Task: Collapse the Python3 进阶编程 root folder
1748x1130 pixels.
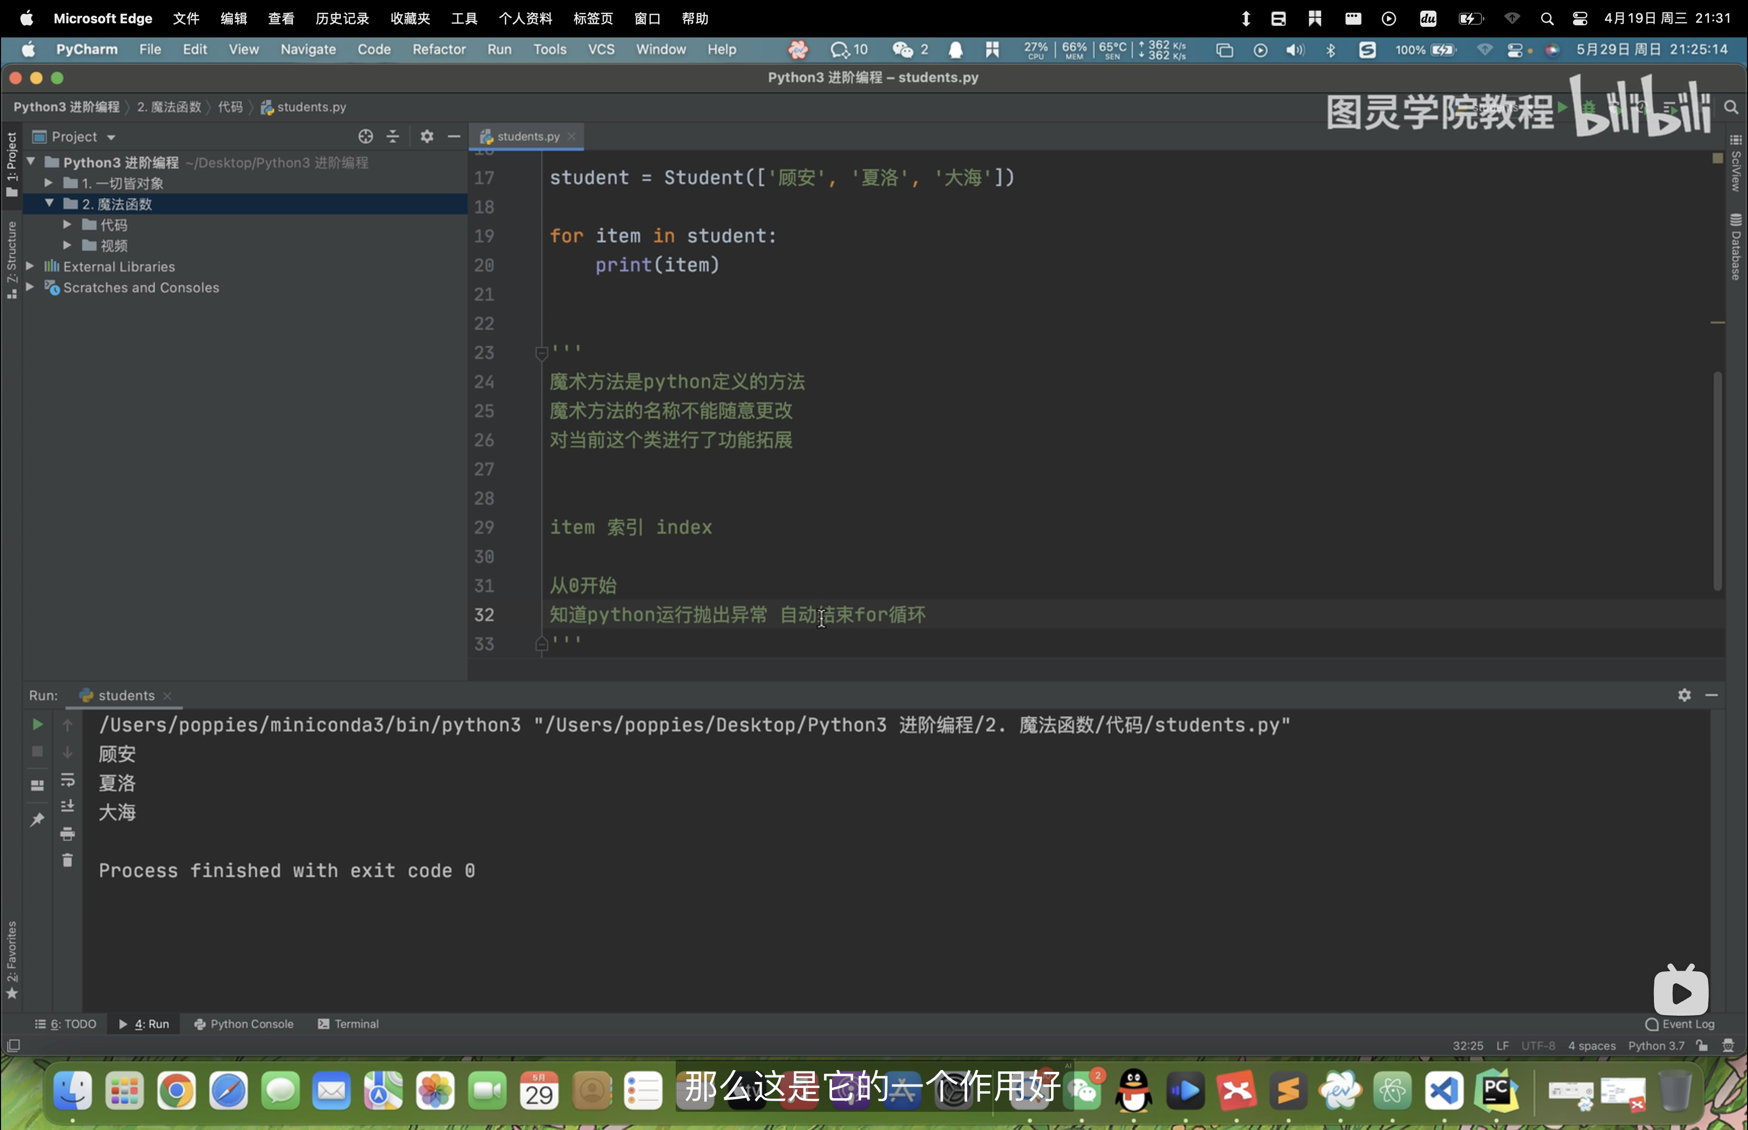Action: coord(31,161)
